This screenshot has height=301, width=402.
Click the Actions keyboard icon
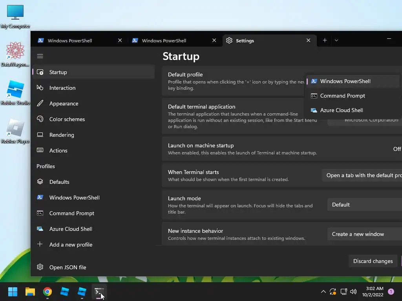click(40, 150)
